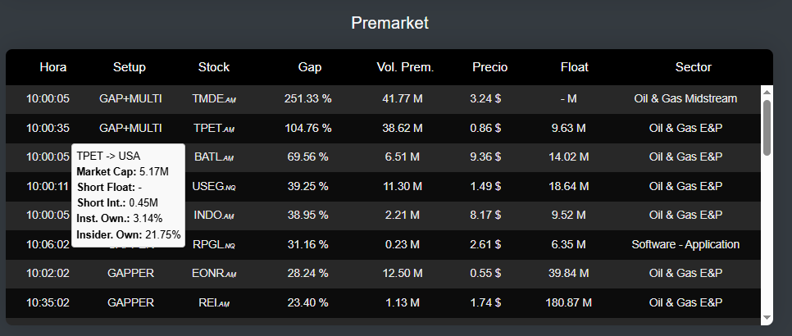The height and width of the screenshot is (336, 792).
Task: Click the table's vertical scrollbar thumb
Action: point(767,128)
